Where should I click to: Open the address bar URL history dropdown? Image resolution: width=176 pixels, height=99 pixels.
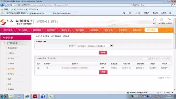pos(129,5)
